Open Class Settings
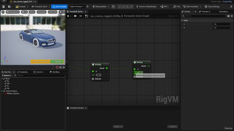234x131 pixels. click(212, 7)
